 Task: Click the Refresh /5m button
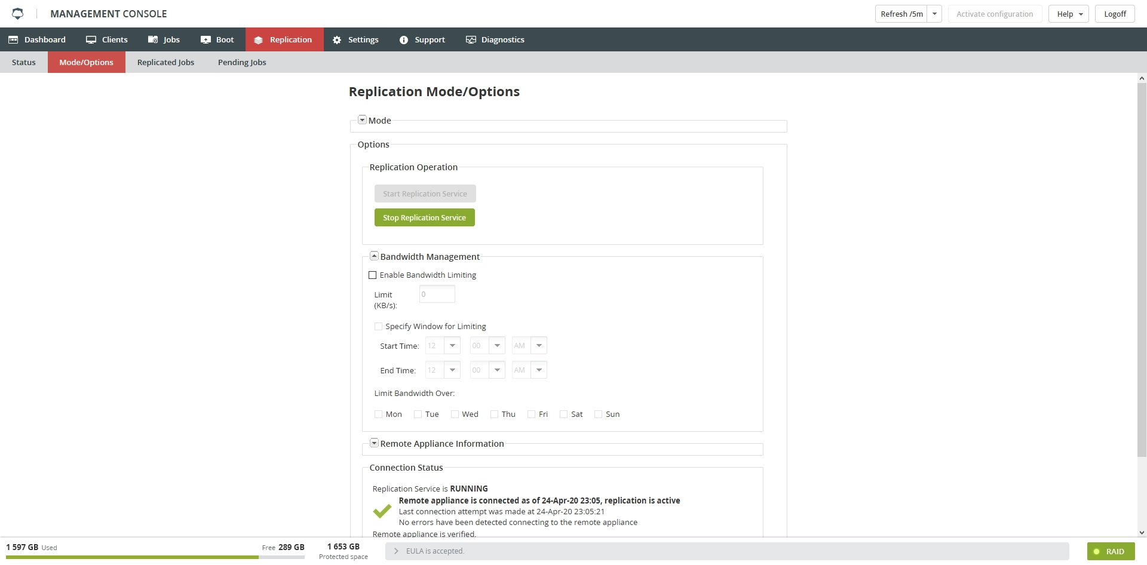901,14
